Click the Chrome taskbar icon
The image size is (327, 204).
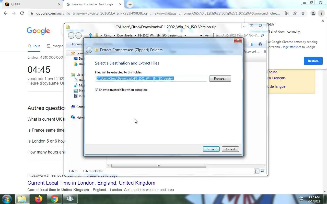point(54,199)
